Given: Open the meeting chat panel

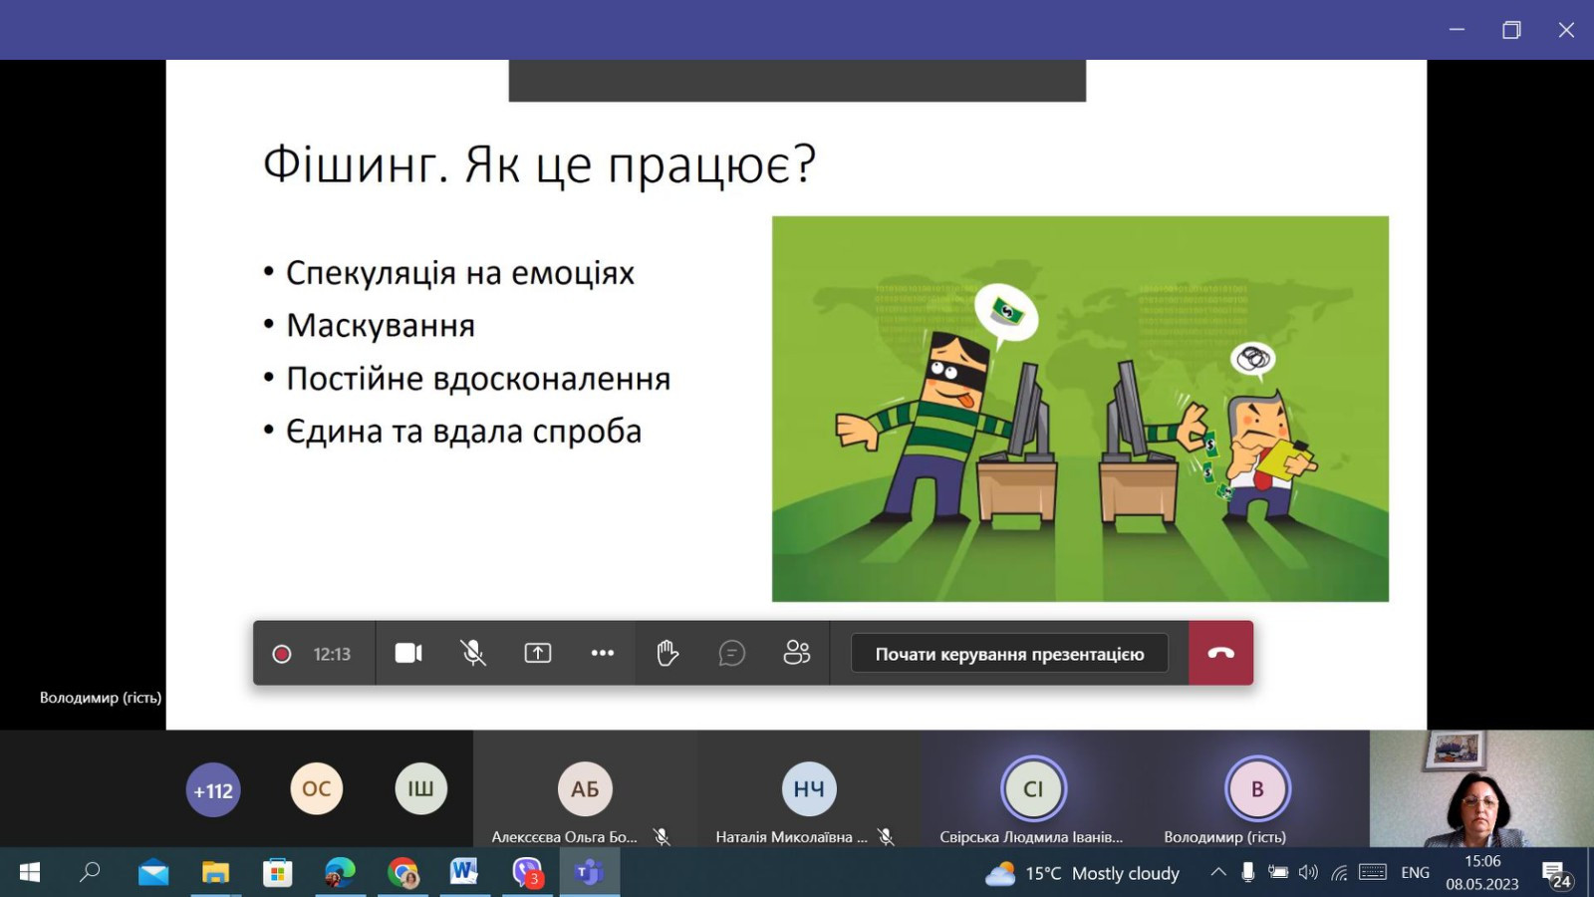Looking at the screenshot, I should point(732,653).
